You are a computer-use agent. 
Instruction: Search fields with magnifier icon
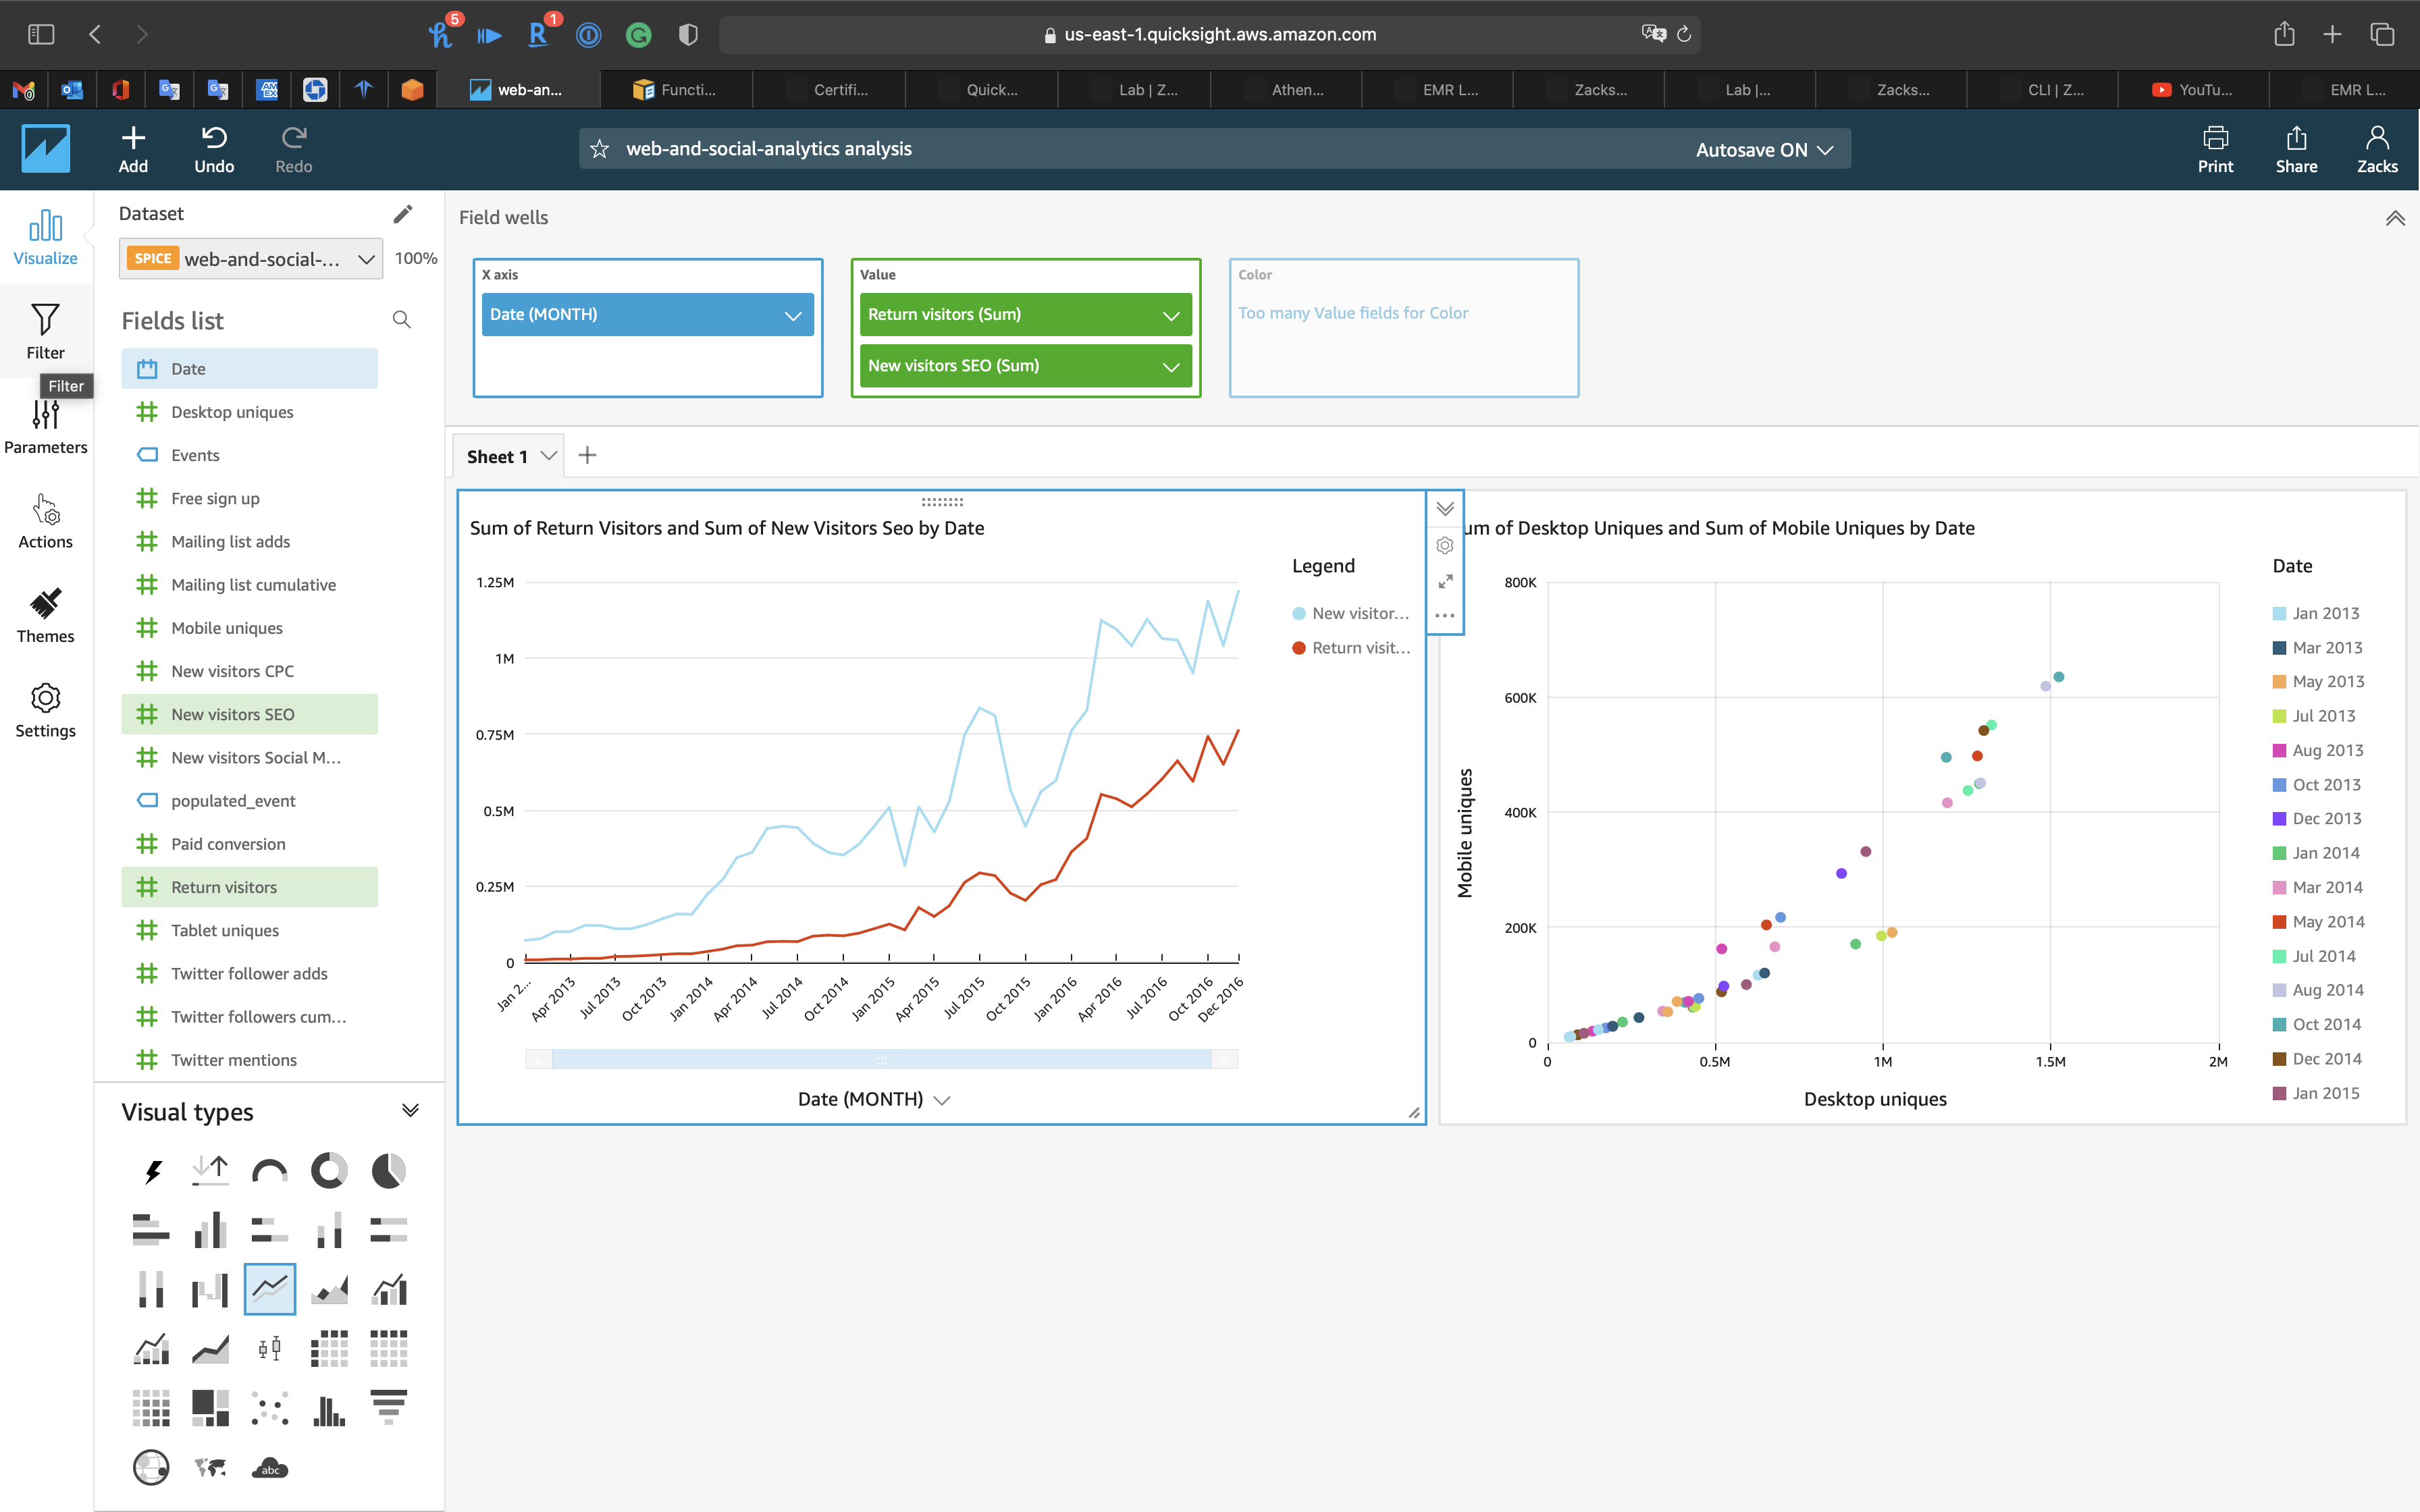coord(402,320)
